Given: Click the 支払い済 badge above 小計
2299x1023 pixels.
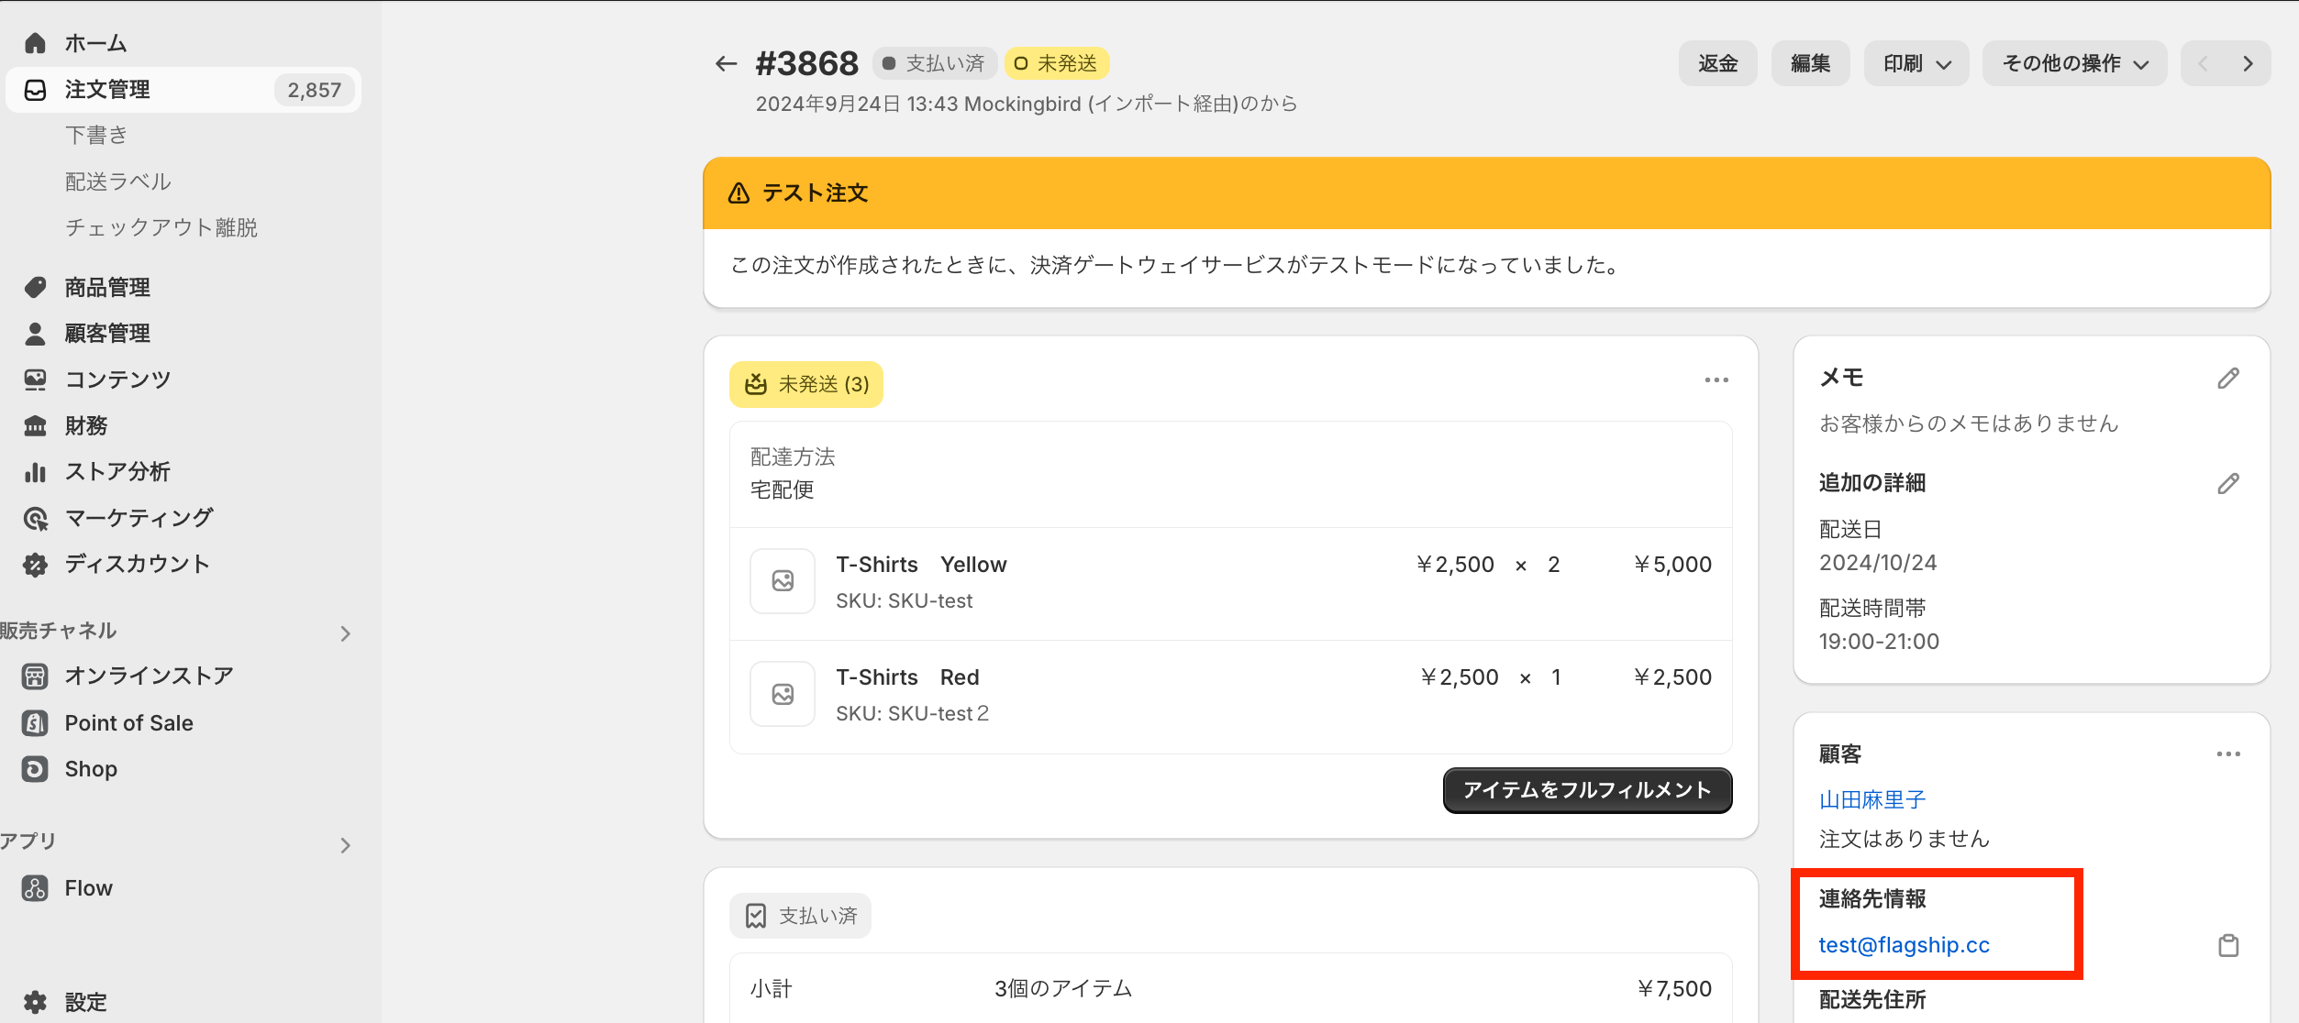Looking at the screenshot, I should (800, 916).
